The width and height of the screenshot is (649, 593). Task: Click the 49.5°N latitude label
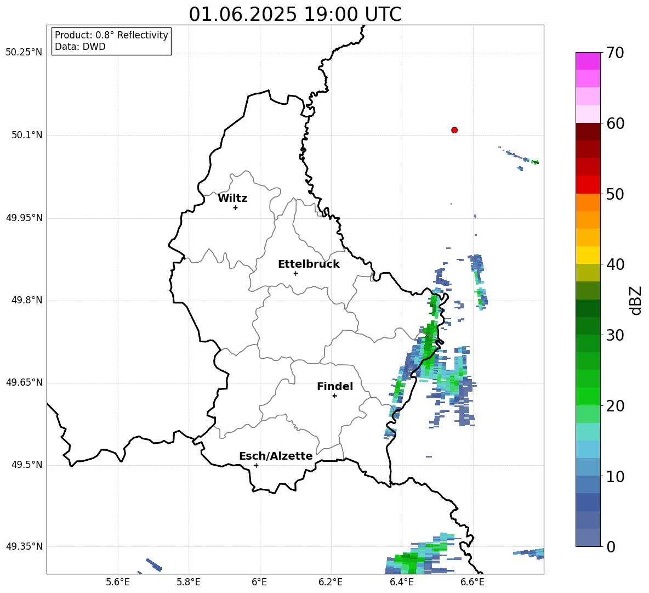click(27, 465)
